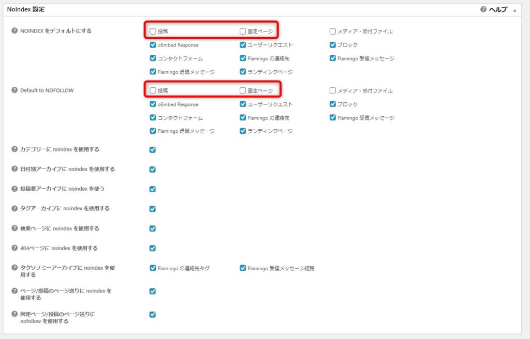Enable 固定ページ checkbox under Default to NOFOLLOW

(x=243, y=90)
